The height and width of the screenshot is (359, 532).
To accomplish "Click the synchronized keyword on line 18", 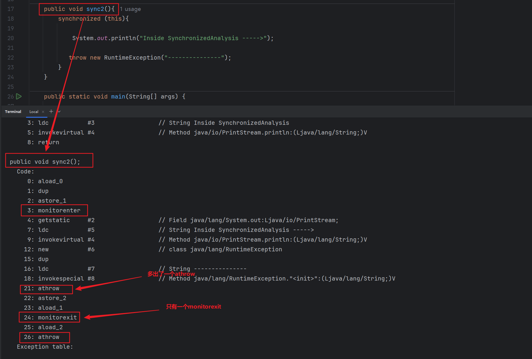I will 79,19.
